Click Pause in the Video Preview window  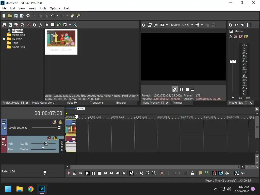(181, 89)
